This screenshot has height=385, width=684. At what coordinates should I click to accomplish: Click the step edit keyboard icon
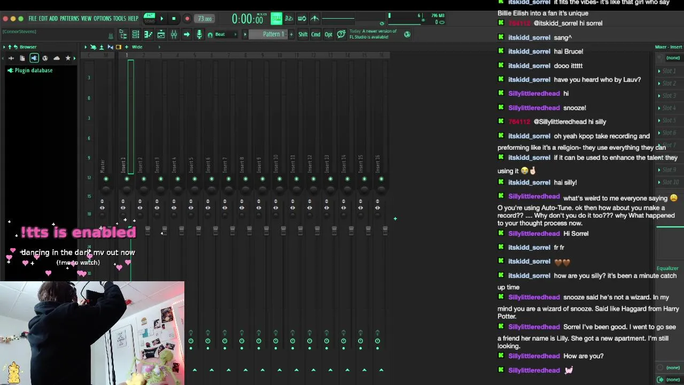(x=276, y=19)
